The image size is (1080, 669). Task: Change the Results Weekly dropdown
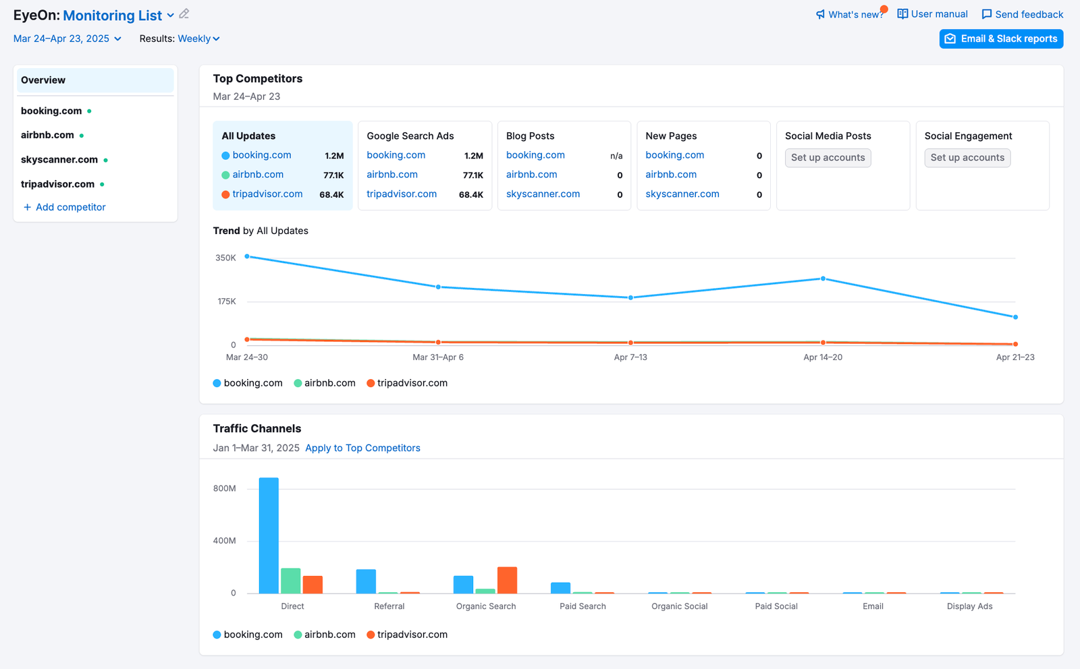[198, 38]
